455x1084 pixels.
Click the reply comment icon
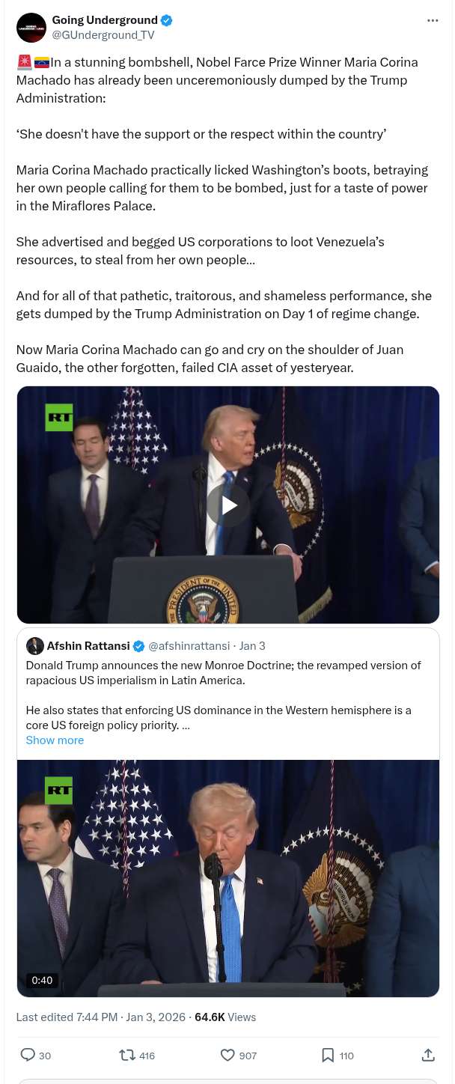[x=28, y=1055]
